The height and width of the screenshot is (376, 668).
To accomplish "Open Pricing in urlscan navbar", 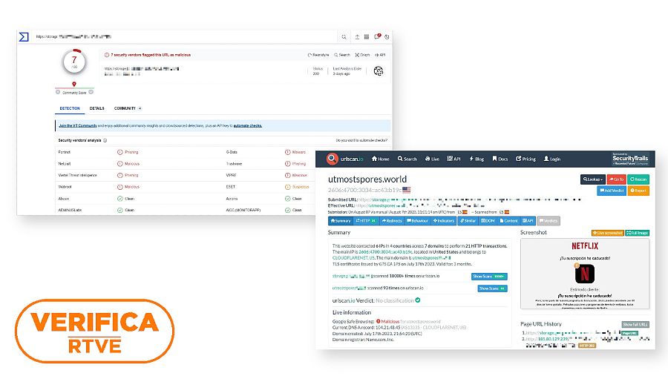I will [525, 159].
